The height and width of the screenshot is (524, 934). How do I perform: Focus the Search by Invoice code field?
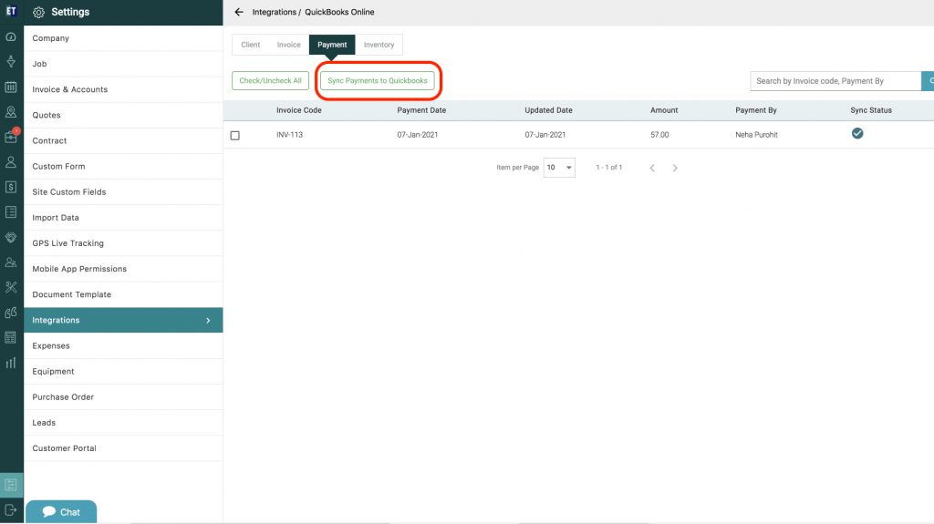(835, 81)
